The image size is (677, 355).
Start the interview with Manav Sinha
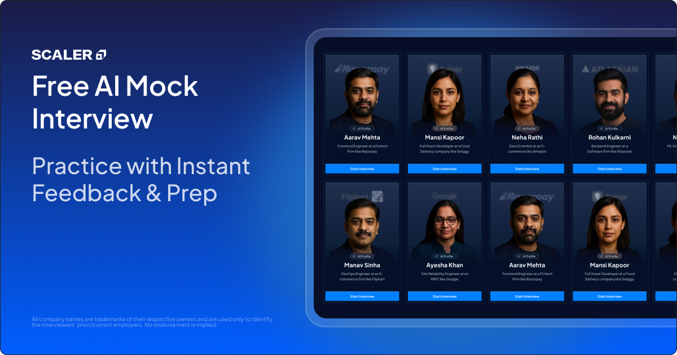362,296
